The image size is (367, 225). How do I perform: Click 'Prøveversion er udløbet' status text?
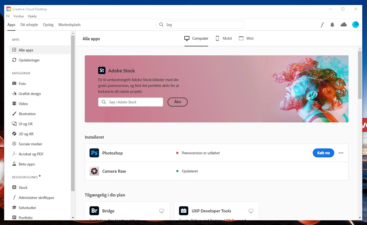coord(201,153)
